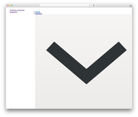Open the Services menu link
The width and height of the screenshot is (138, 117).
tap(39, 14)
